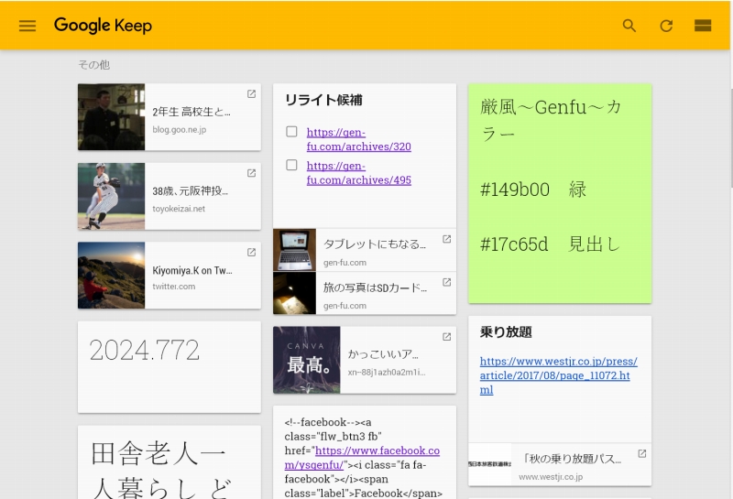Open gen-fu.com/archives/320 link
Image resolution: width=733 pixels, height=499 pixels.
click(x=358, y=139)
